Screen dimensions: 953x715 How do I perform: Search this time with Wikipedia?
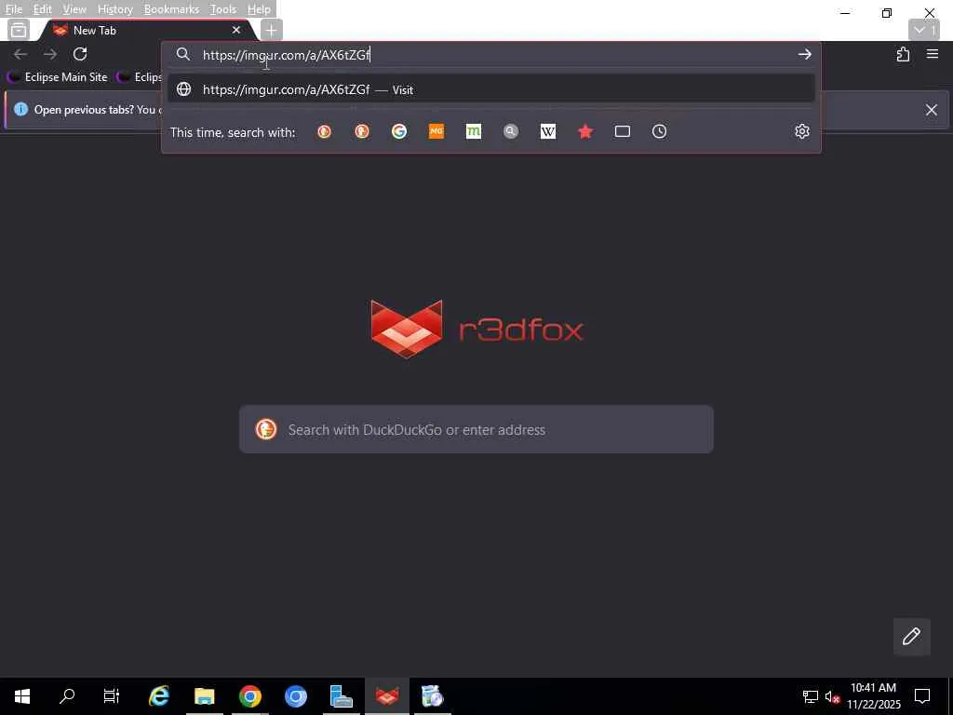(x=547, y=131)
